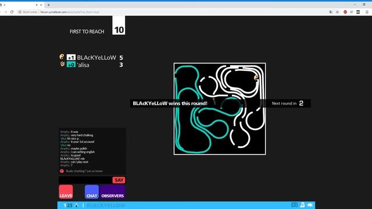Open the gray shield extension icon

click(352, 12)
